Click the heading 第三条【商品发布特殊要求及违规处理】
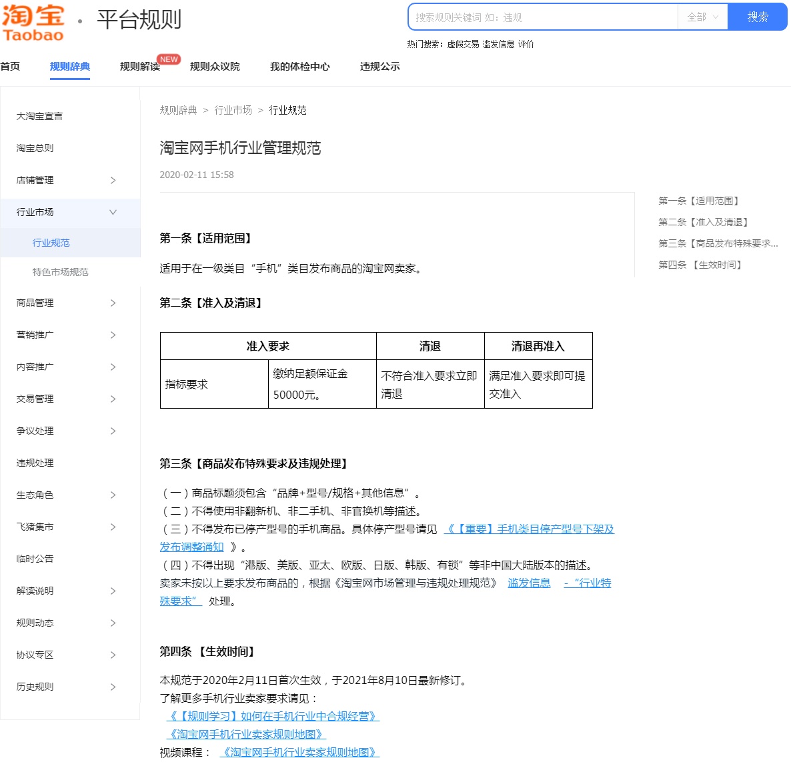 [x=253, y=463]
